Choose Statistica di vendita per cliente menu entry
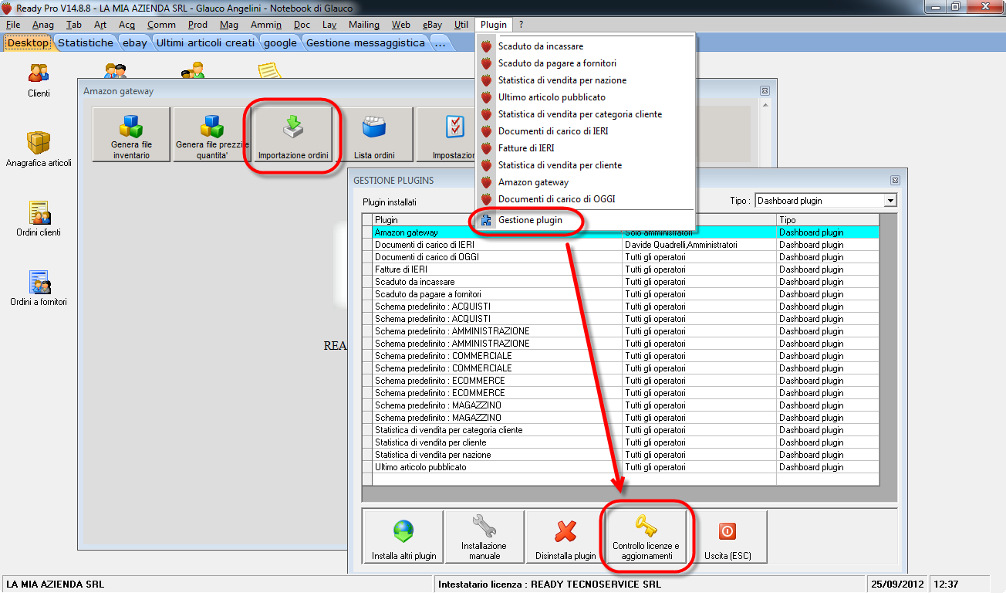 point(586,165)
